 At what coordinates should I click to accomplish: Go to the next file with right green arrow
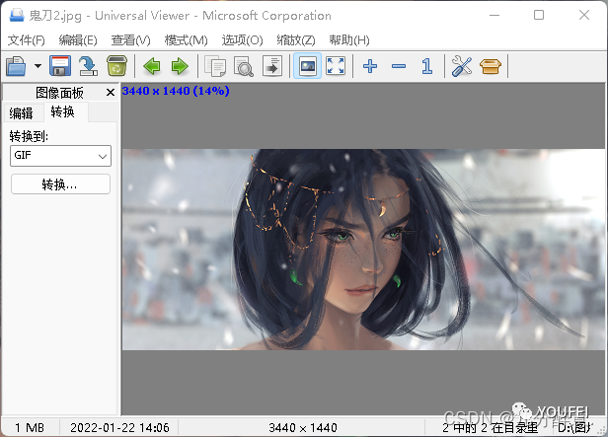[x=180, y=66]
